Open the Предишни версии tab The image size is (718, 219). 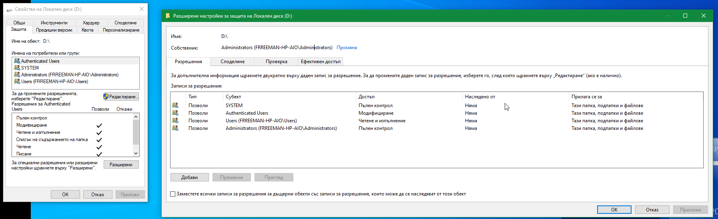click(x=54, y=30)
